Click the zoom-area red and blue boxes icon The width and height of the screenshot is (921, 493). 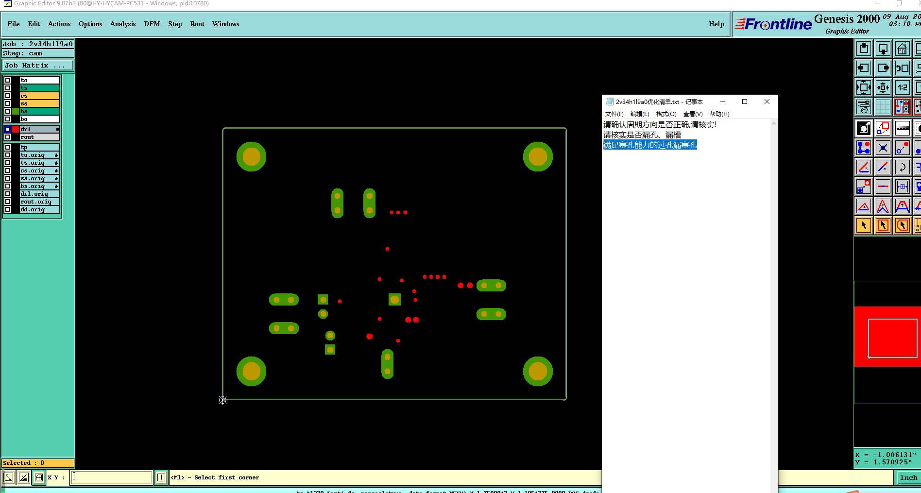pyautogui.click(x=883, y=128)
